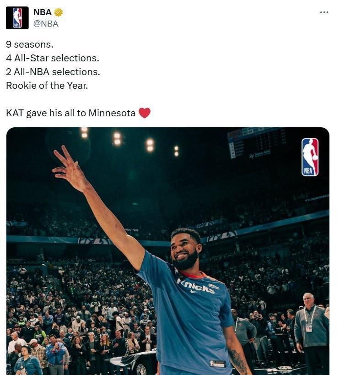This screenshot has height=375, width=339.
Task: Click the "9 seasons." text line
Action: 30,44
